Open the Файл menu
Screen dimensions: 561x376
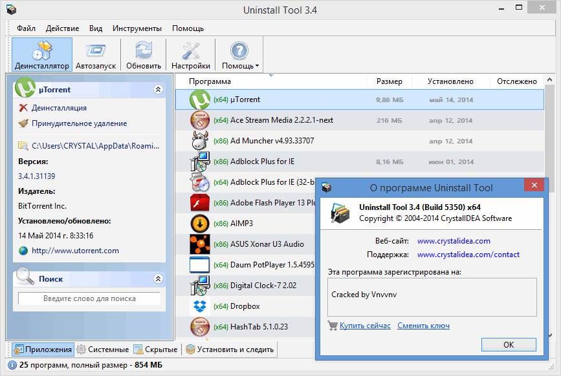26,28
